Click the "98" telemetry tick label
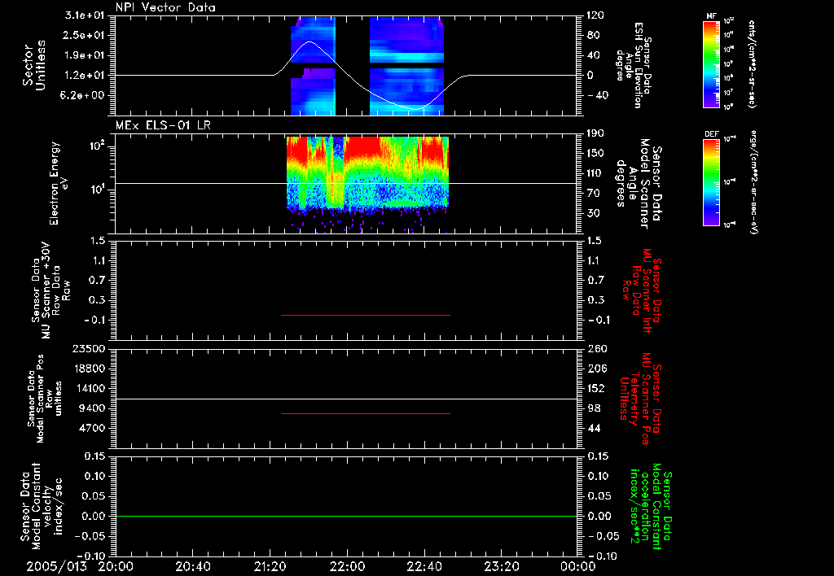The image size is (834, 576). tap(593, 408)
